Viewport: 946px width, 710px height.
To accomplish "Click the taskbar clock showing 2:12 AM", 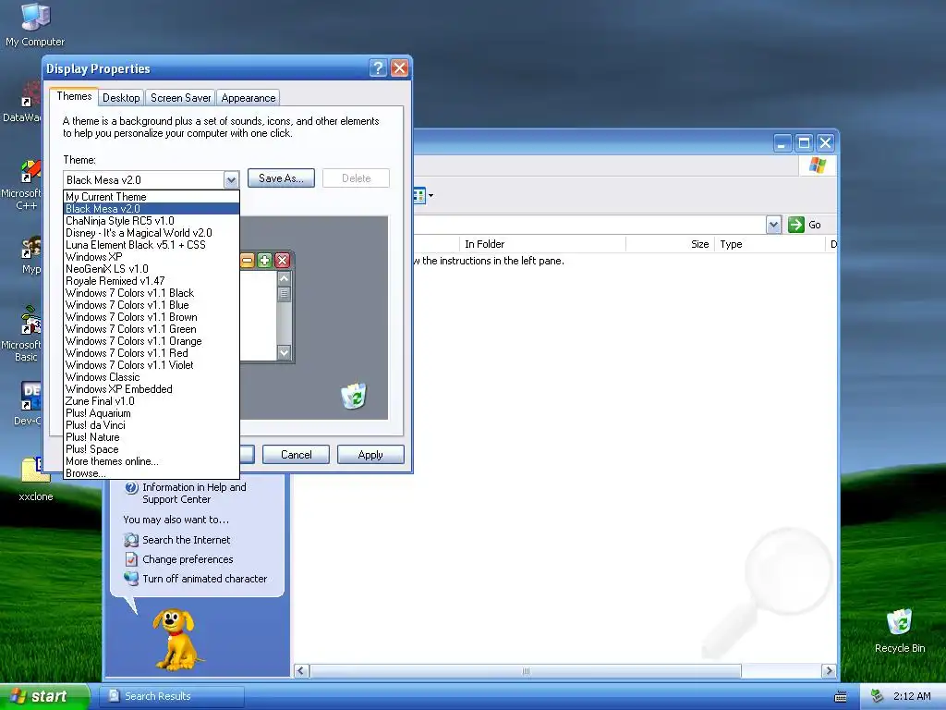I will [912, 696].
